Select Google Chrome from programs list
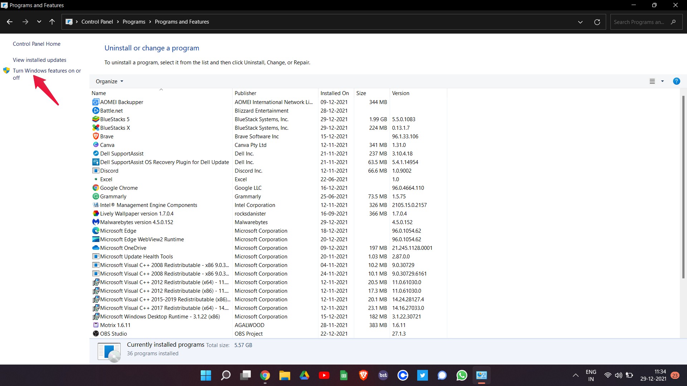The height and width of the screenshot is (386, 687). click(x=118, y=188)
